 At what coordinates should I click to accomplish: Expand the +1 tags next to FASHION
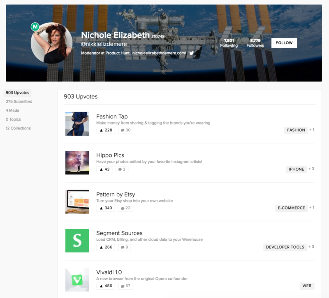pos(312,130)
